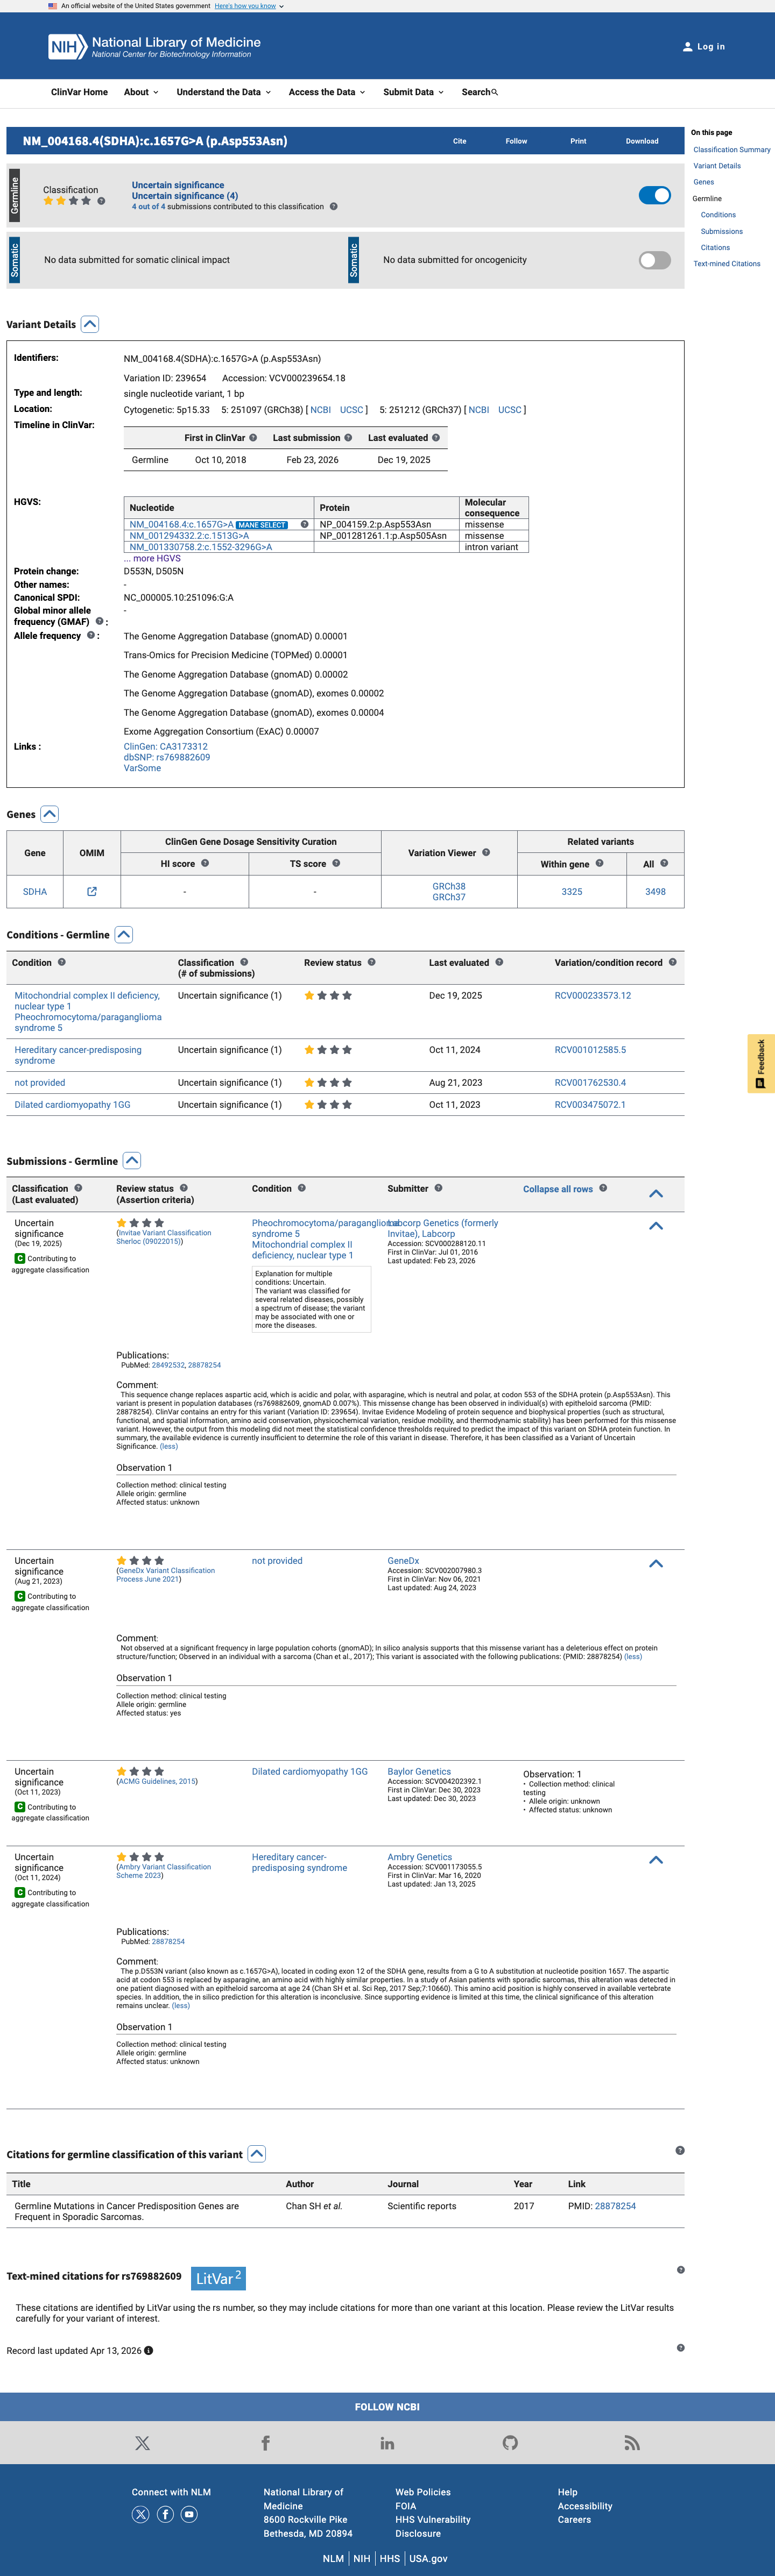Click help icon beside MANE SELECT badge
775x2576 pixels.
[x=305, y=524]
